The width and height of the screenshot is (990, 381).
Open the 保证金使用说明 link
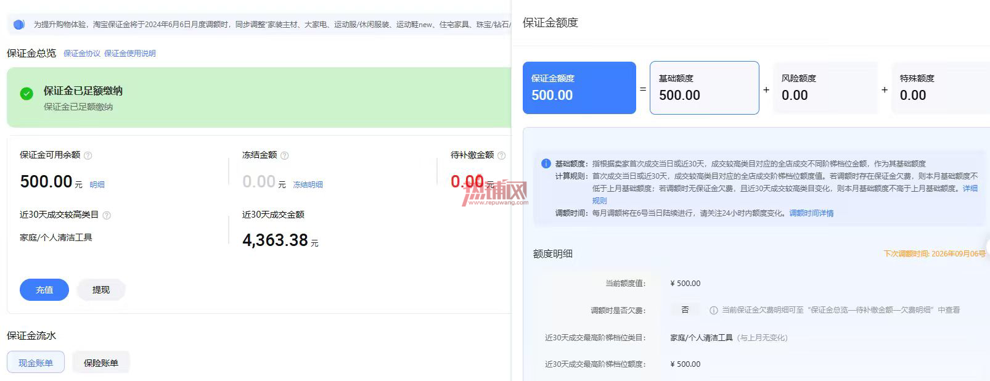click(130, 54)
